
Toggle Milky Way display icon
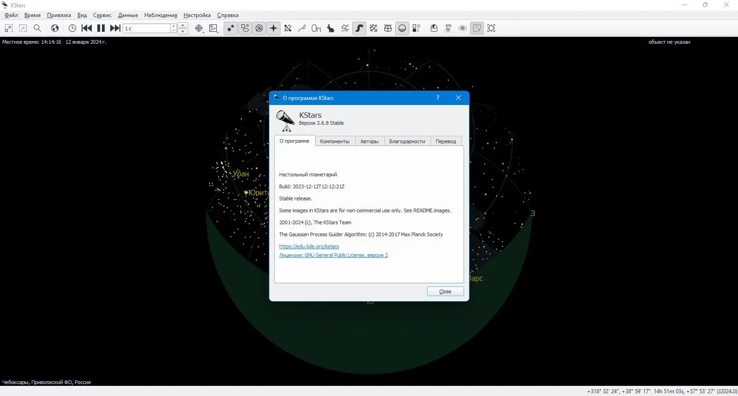[x=359, y=28]
